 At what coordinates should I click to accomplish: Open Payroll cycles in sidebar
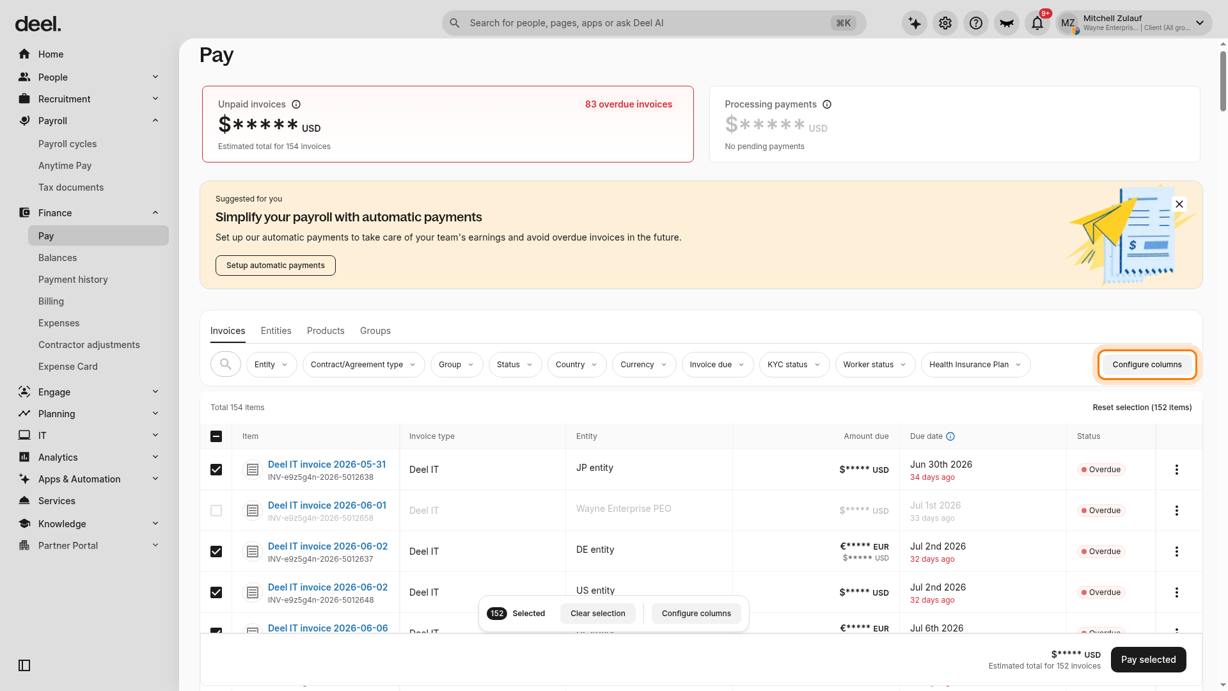point(68,143)
